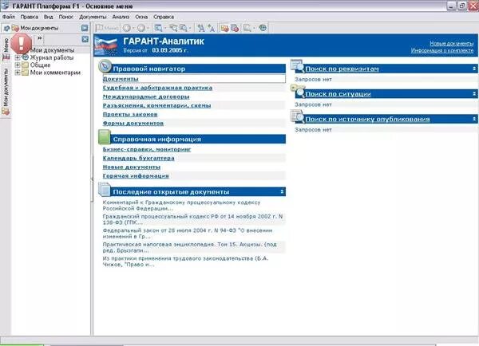Open Документы in Правовой навигатор
This screenshot has width=479, height=346.
(x=121, y=79)
